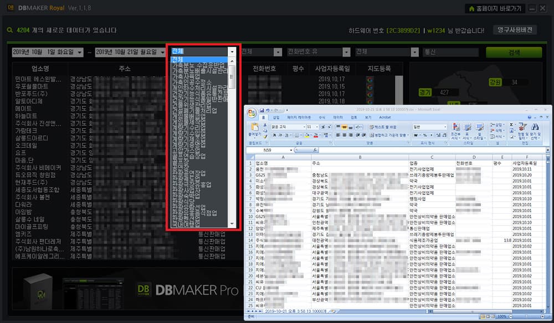Click the green 검색 search button
This screenshot has width=554, height=323.
(x=514, y=52)
